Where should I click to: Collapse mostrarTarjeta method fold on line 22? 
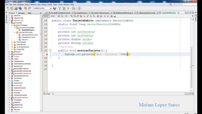click(x=50, y=50)
